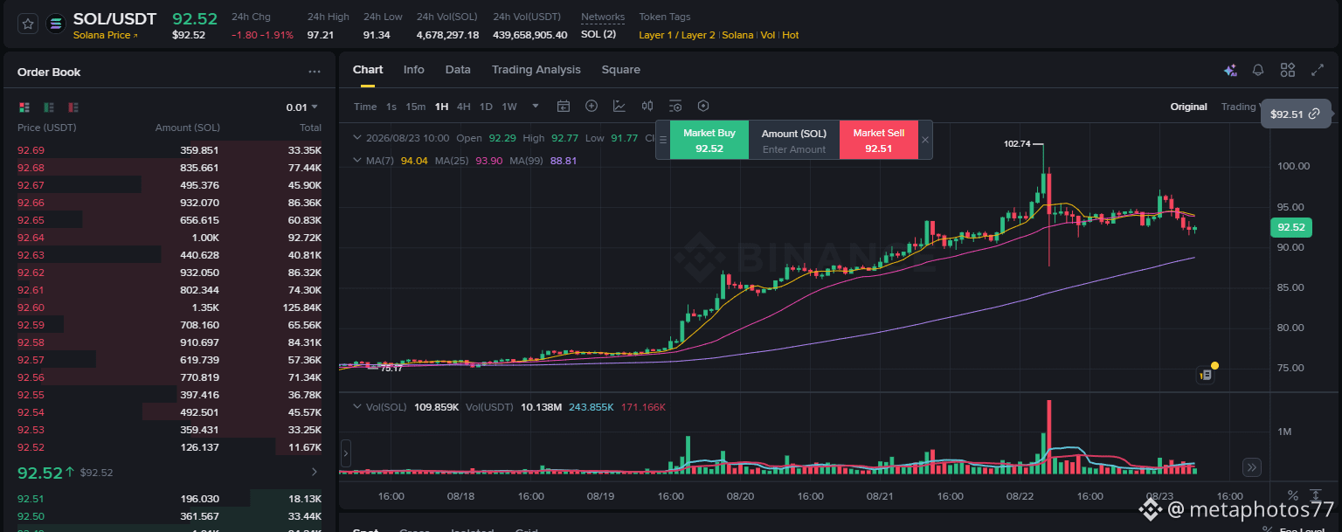Select 1D chart interval
Viewport: 1342px width, 532px height.
(486, 107)
